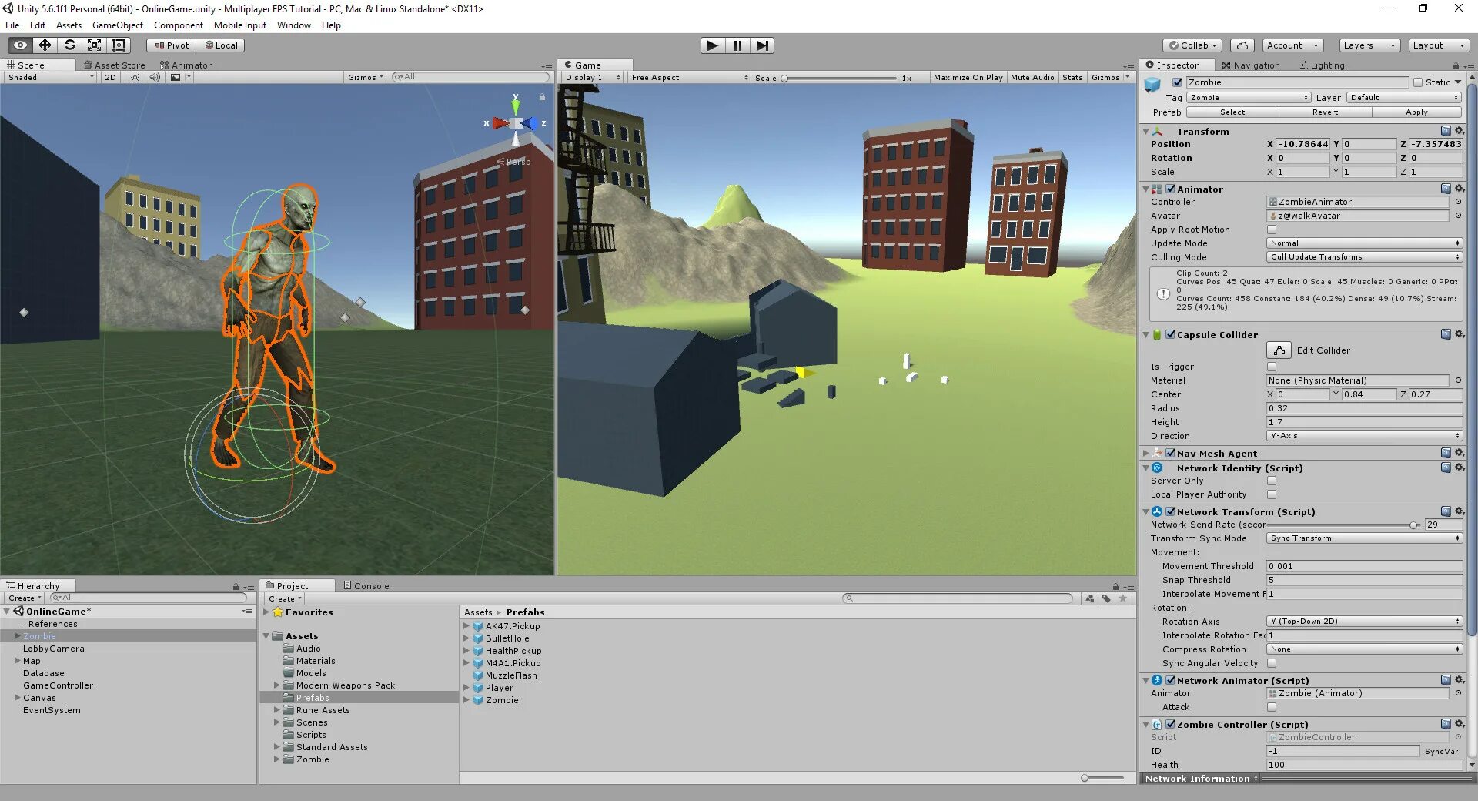Click the Step frame button

pyautogui.click(x=762, y=45)
